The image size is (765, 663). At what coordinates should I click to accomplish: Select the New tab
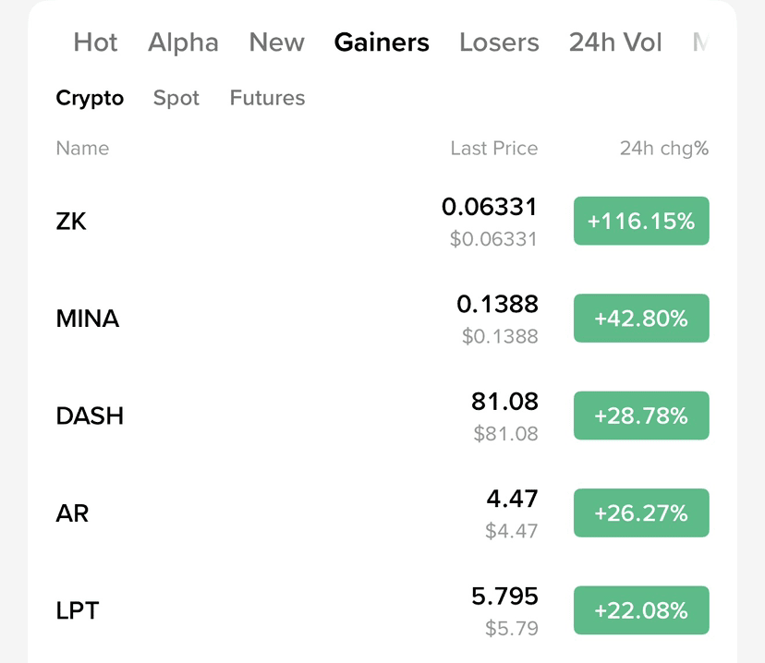276,42
